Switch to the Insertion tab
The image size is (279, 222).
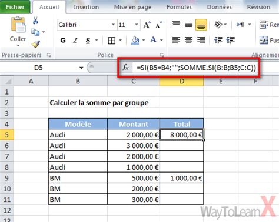(x=87, y=7)
